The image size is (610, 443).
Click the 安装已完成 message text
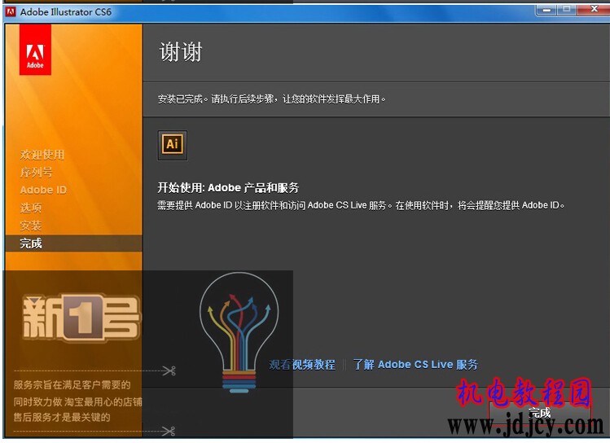pyautogui.click(x=271, y=99)
